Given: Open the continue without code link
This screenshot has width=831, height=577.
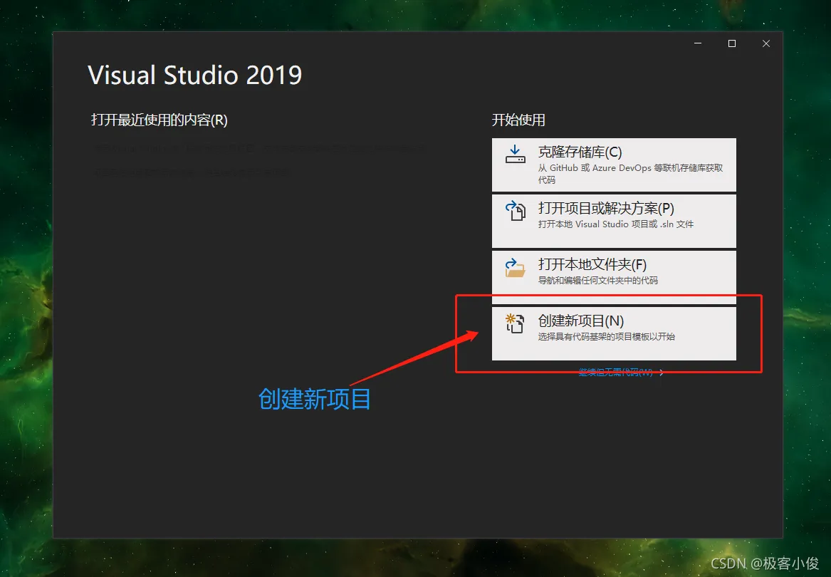Looking at the screenshot, I should click(621, 373).
